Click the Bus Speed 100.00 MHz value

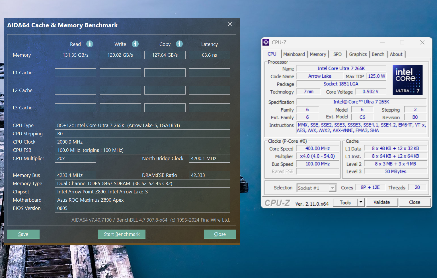coord(317,164)
